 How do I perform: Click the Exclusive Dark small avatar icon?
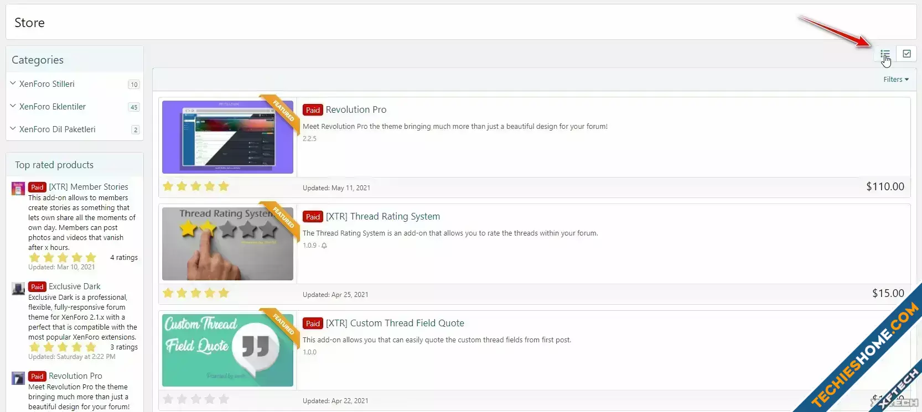pos(18,288)
